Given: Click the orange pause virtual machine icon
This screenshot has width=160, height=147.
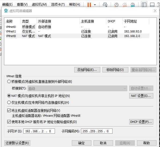Looking at the screenshot, I should [89, 5].
